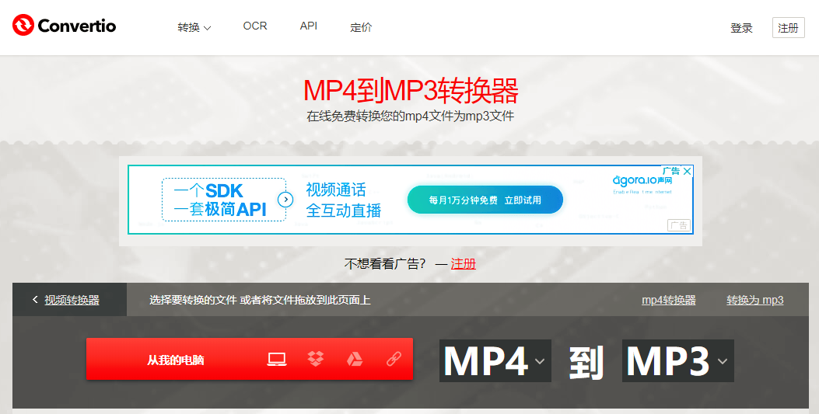
Task: Click the 注册 button in header
Action: [x=788, y=28]
